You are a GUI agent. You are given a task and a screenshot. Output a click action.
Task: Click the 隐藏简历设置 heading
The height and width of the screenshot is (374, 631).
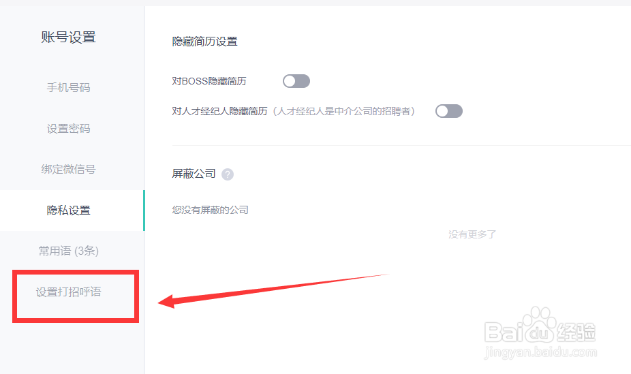point(205,42)
